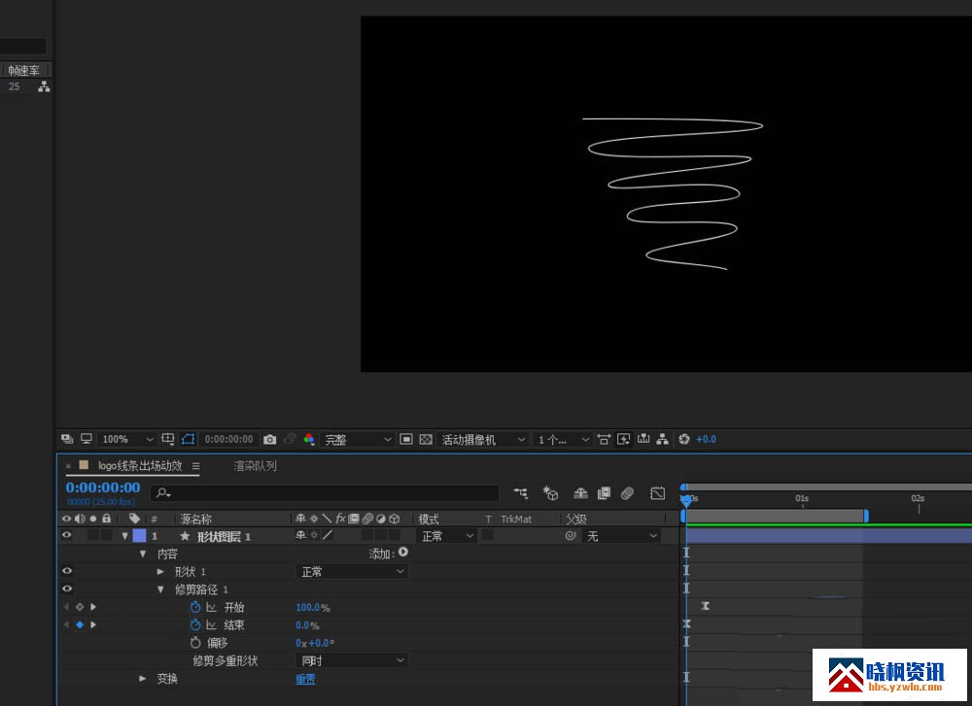
Task: Click the +0.0 exposure value
Action: coord(706,439)
